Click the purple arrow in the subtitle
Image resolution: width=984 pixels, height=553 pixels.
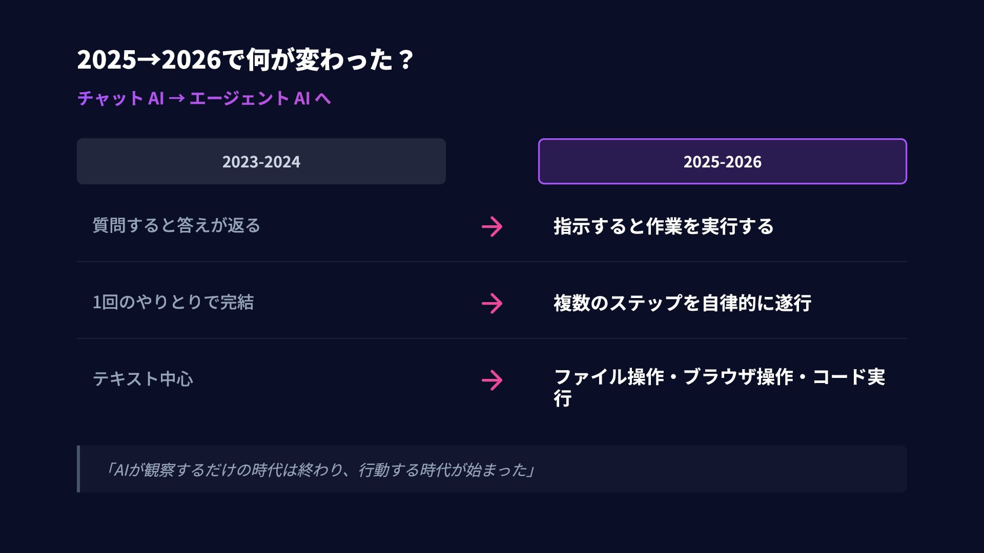pyautogui.click(x=176, y=98)
